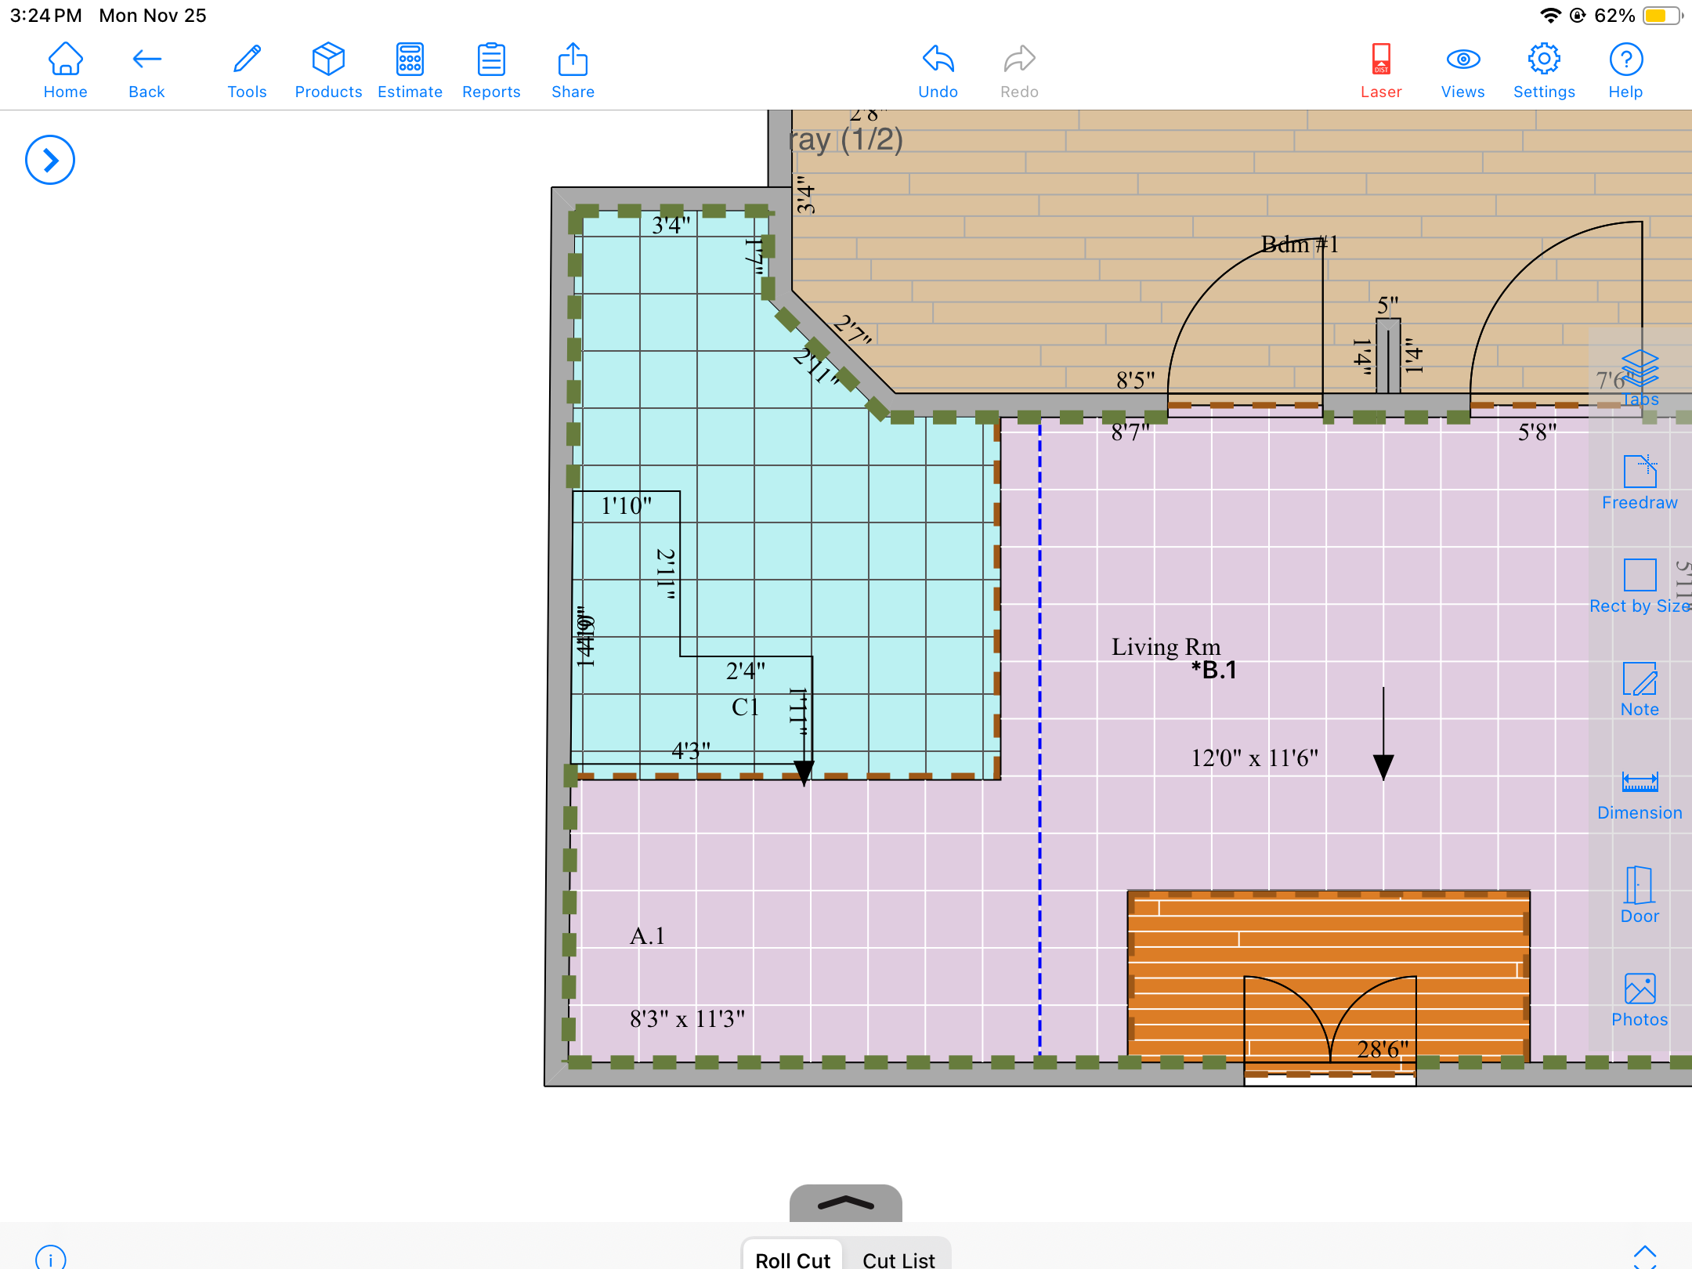The width and height of the screenshot is (1692, 1269).
Task: Expand the bottom-right chevron control
Action: pos(1644,1255)
